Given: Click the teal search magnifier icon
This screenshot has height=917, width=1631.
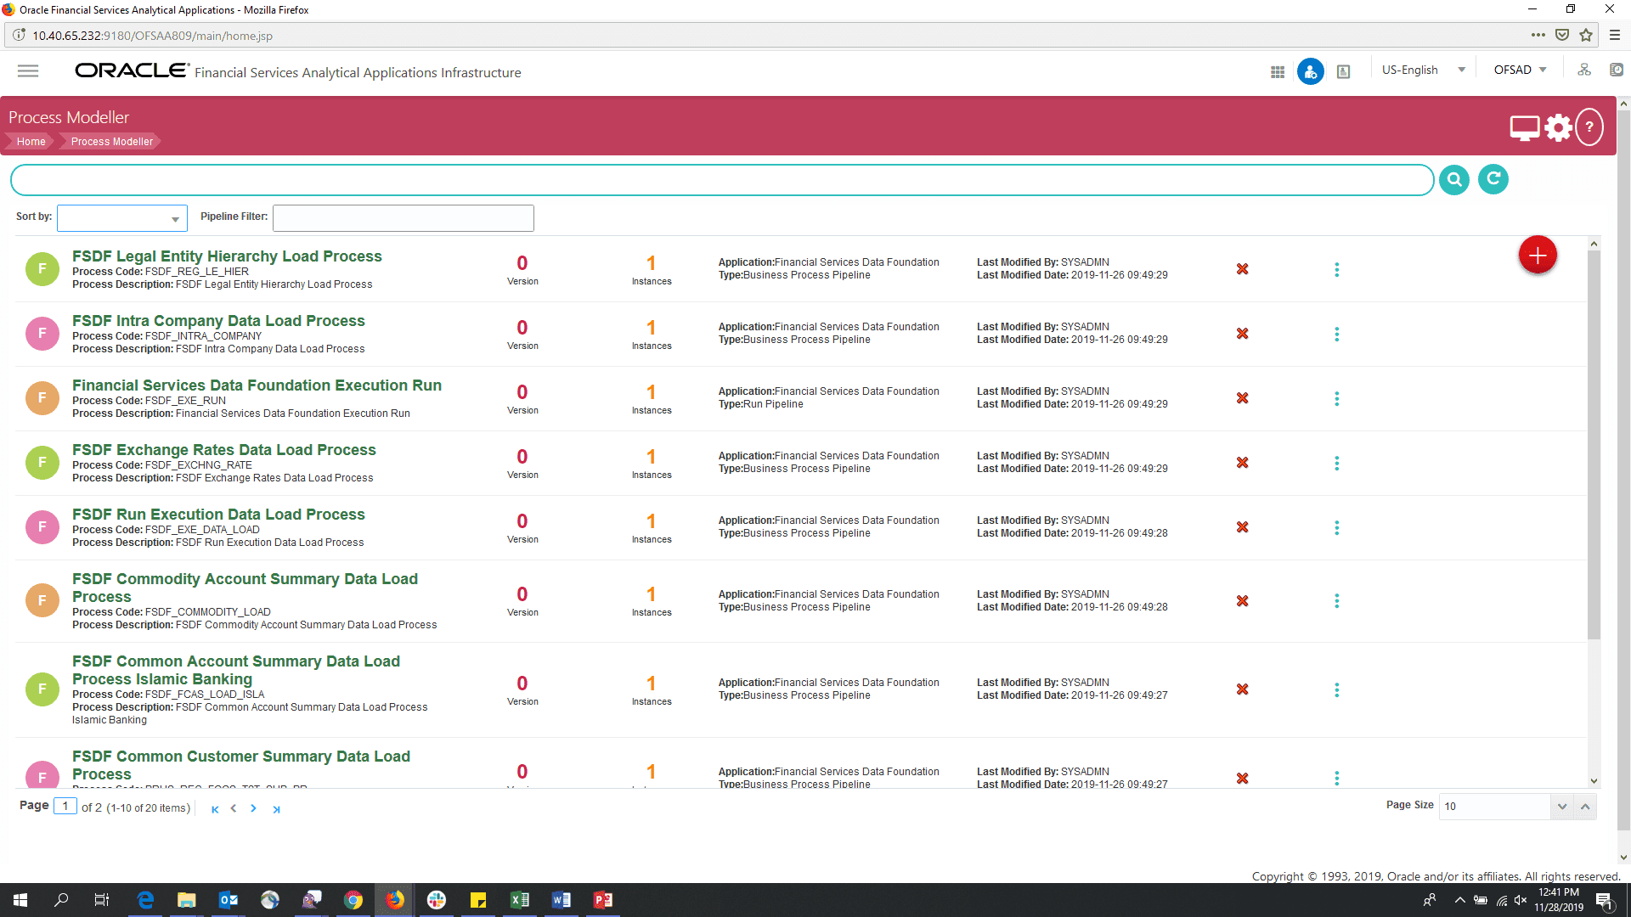Looking at the screenshot, I should coord(1454,180).
